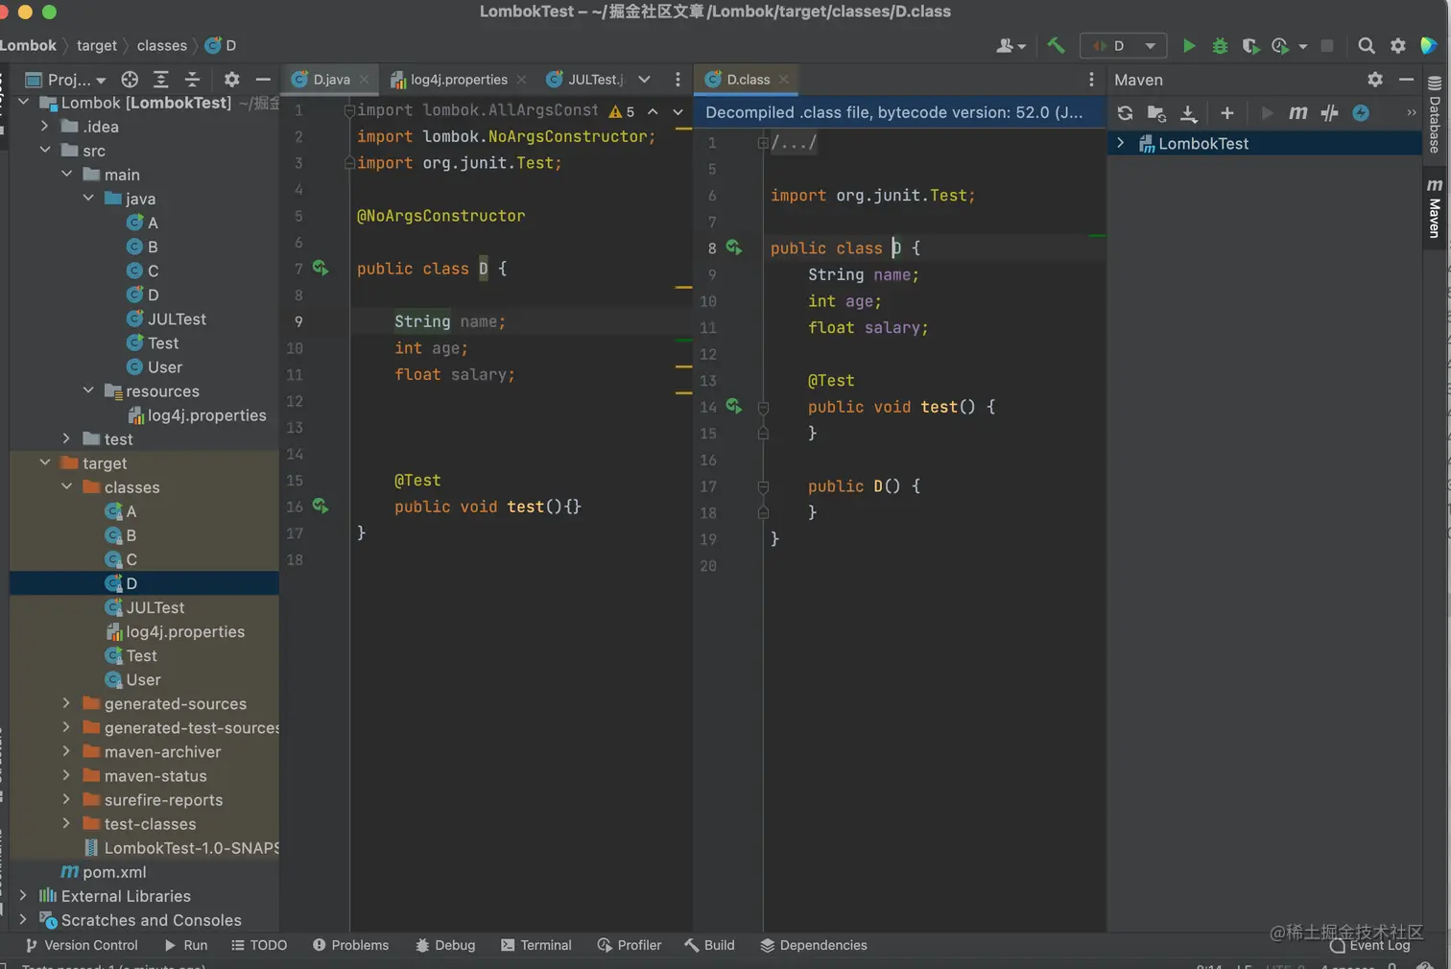Reload all Maven projects
Viewport: 1451px width, 969px height.
tap(1125, 113)
